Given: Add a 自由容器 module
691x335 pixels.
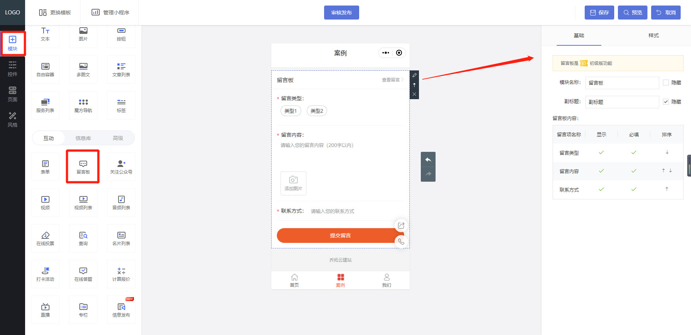Looking at the screenshot, I should pyautogui.click(x=45, y=70).
